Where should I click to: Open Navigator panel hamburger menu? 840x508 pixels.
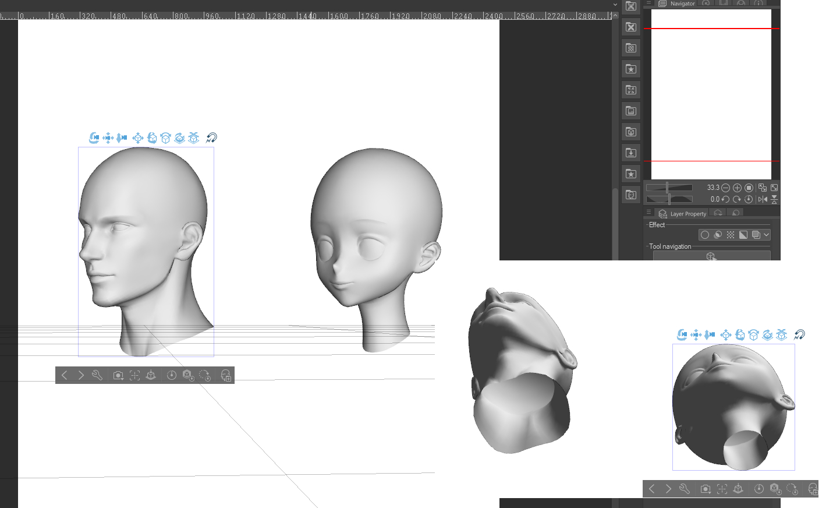pyautogui.click(x=648, y=3)
